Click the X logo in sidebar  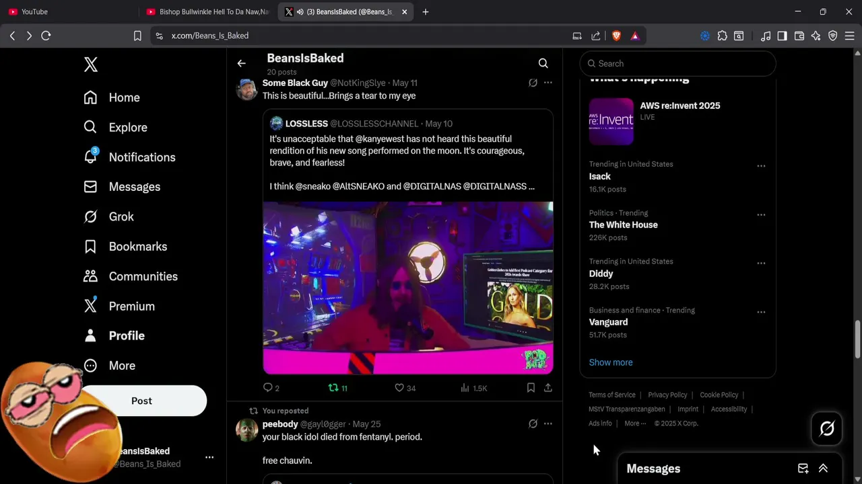click(91, 65)
